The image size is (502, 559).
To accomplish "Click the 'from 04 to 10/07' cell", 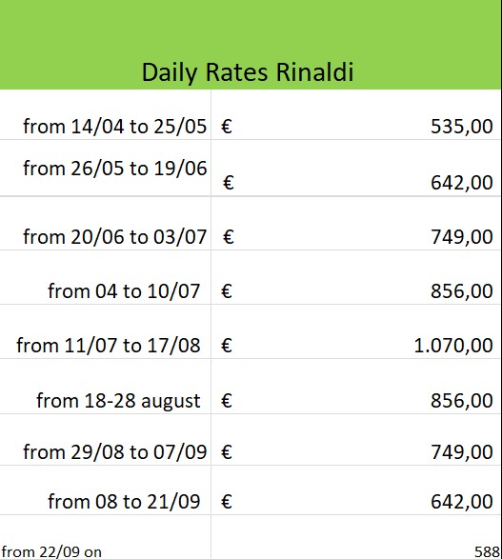I will point(105,277).
